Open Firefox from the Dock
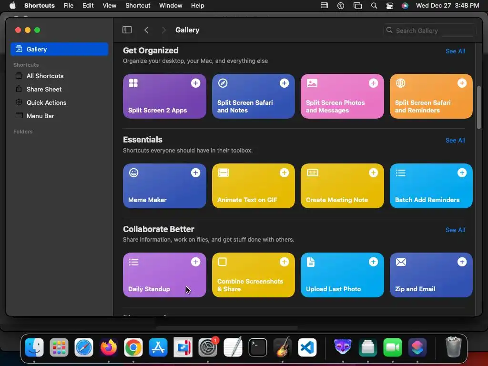The width and height of the screenshot is (488, 366). (x=109, y=347)
